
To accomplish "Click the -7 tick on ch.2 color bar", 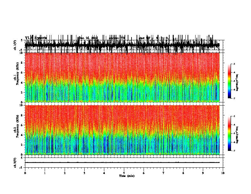I will coord(234,151).
